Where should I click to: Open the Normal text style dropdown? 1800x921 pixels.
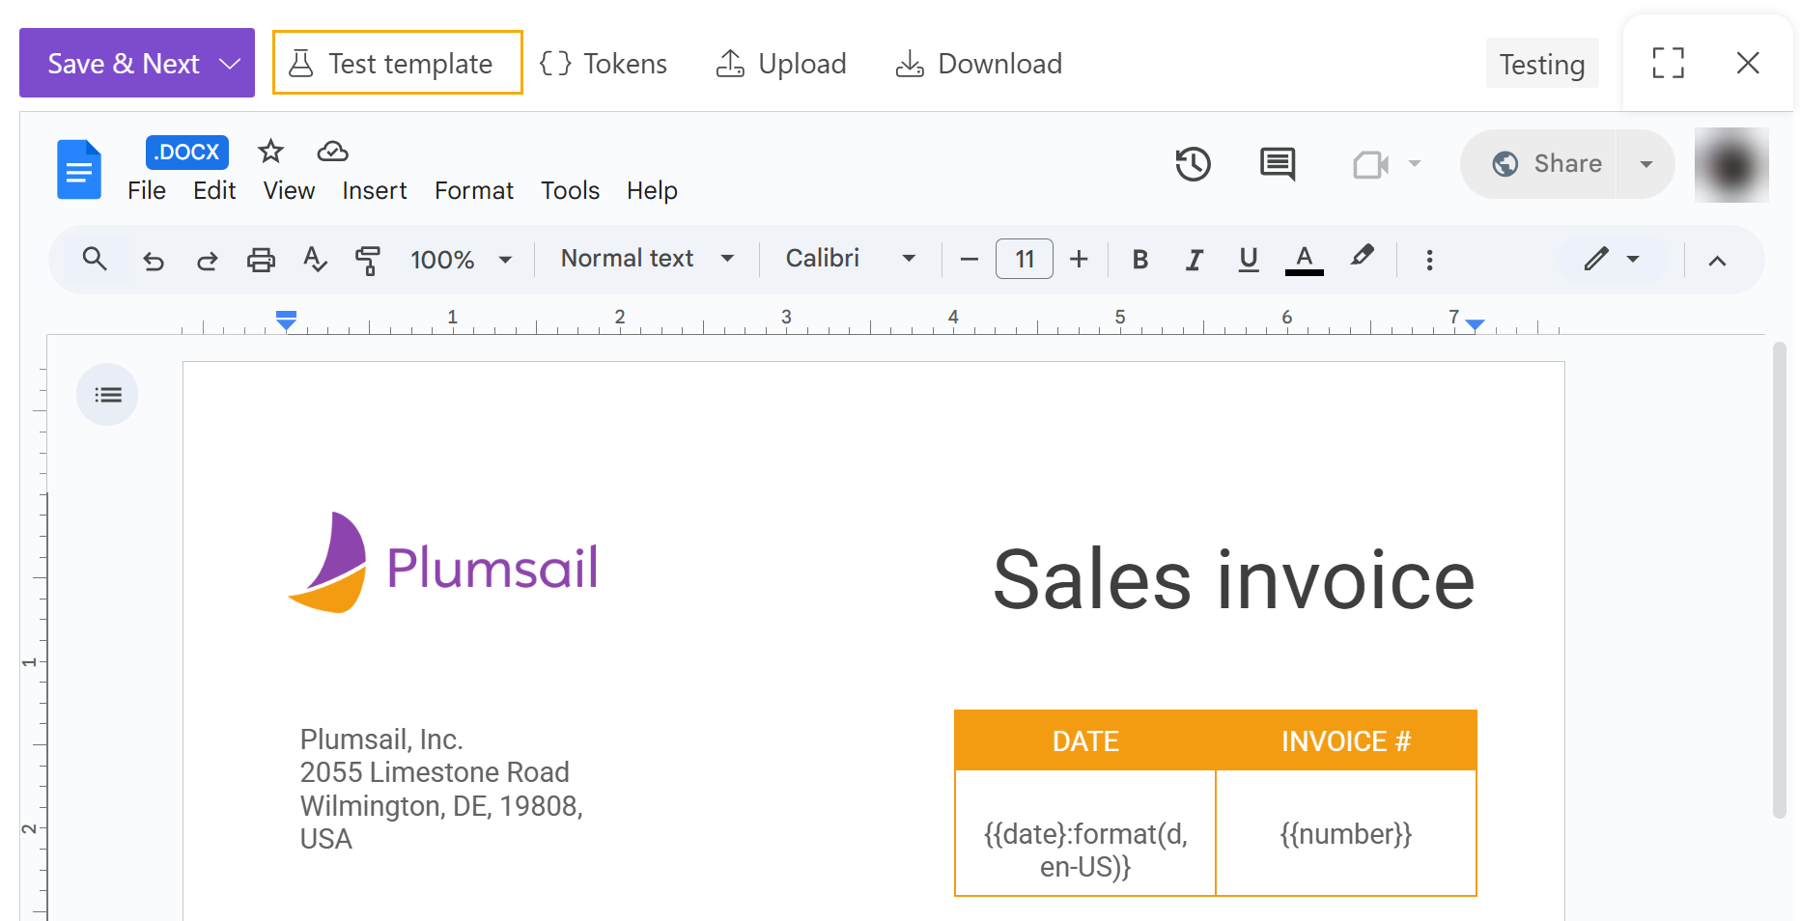(x=647, y=259)
